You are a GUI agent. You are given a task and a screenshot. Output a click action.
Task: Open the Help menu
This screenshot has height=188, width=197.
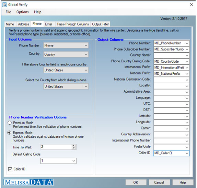tap(38, 12)
